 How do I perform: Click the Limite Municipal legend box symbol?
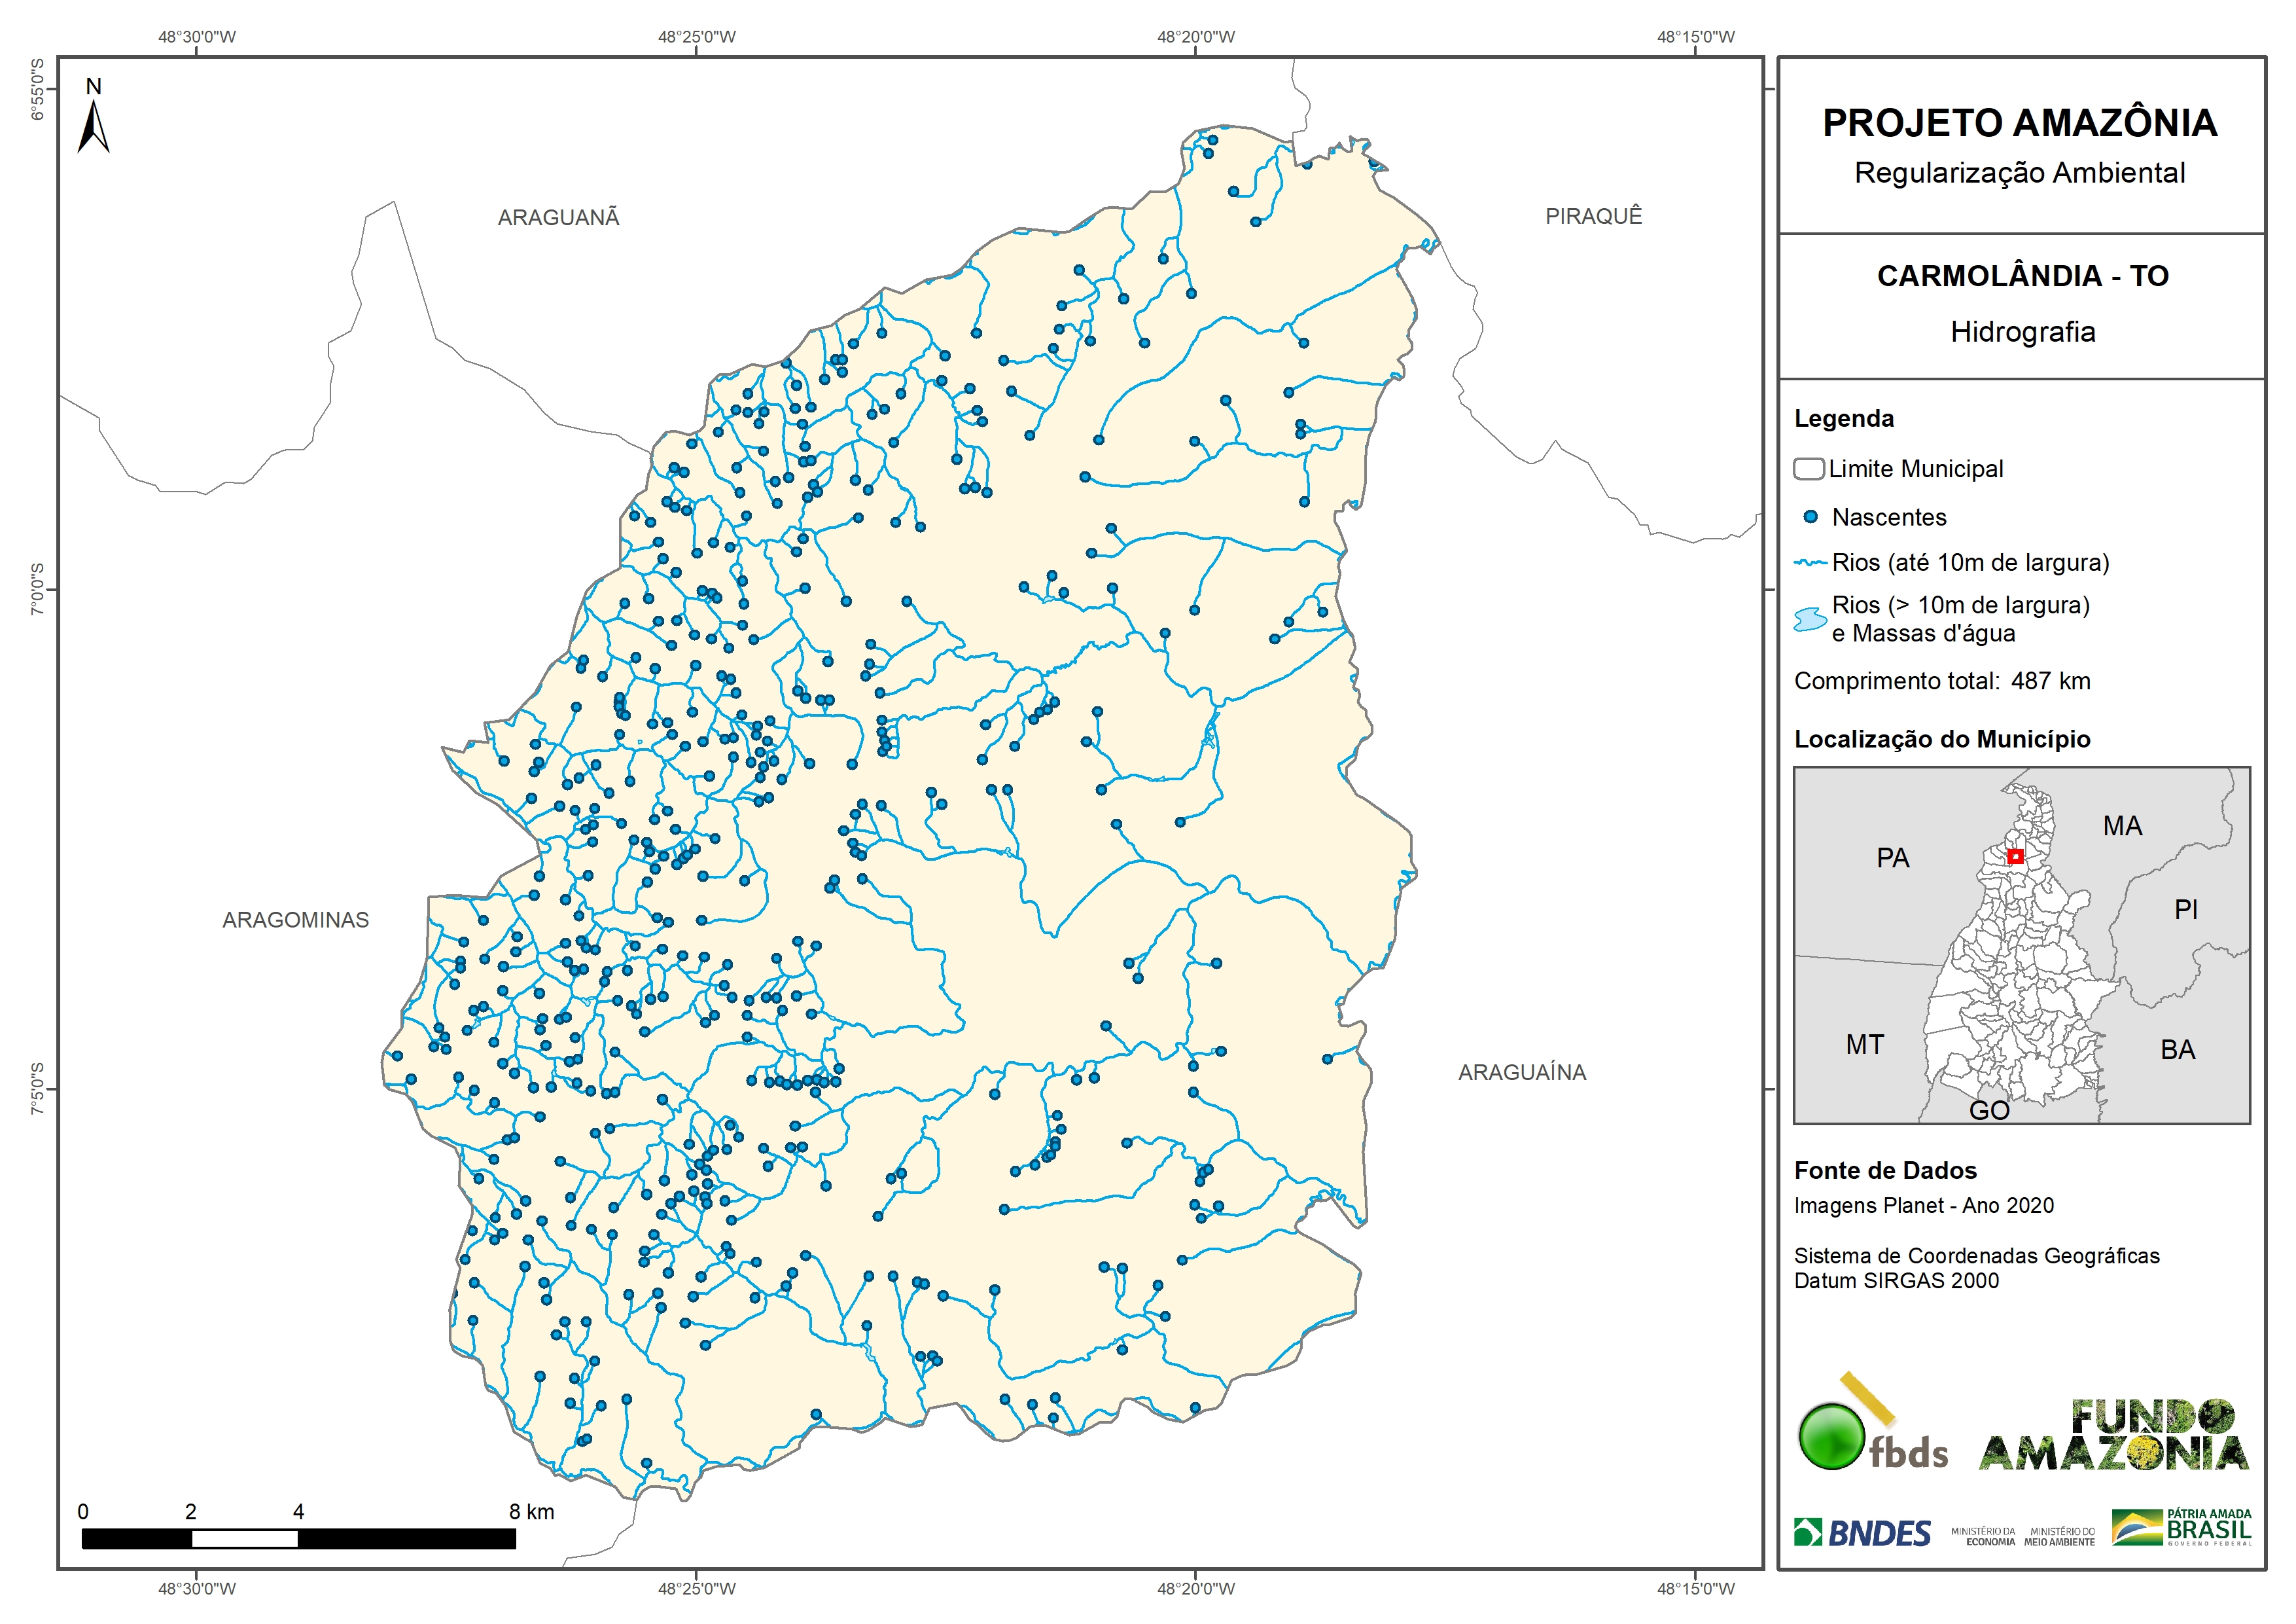point(1808,468)
